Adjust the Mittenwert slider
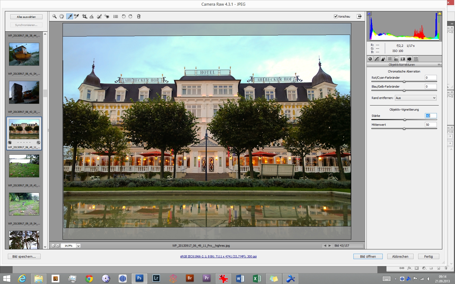 404,128
